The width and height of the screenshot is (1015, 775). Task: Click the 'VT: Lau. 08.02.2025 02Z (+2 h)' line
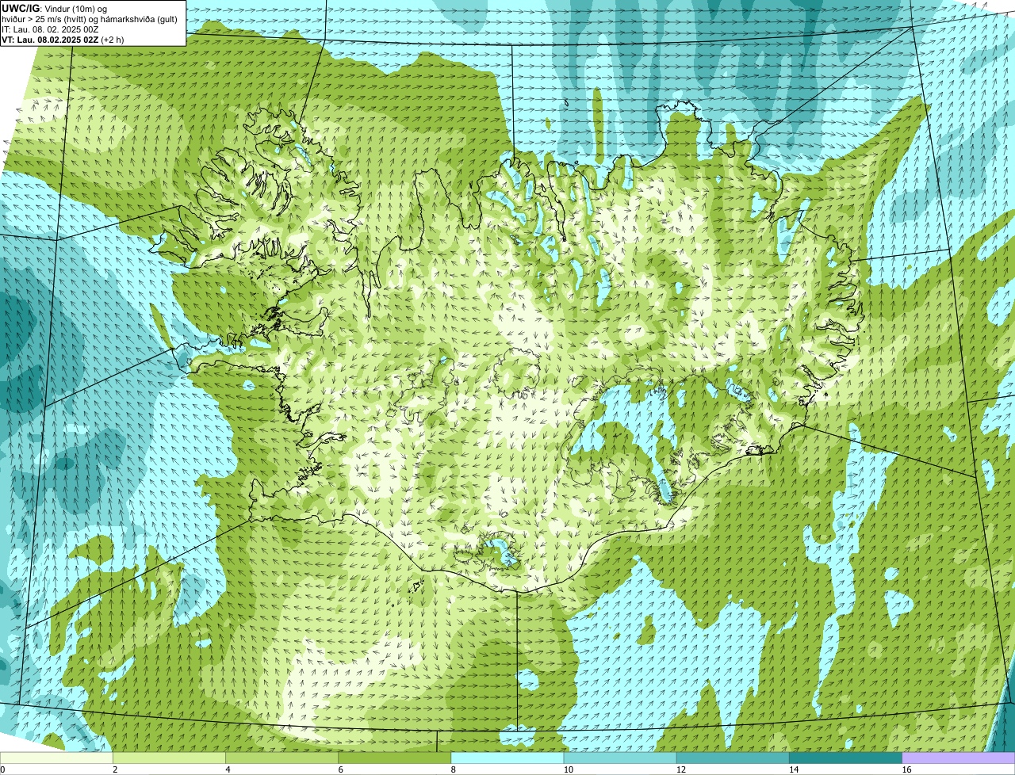(x=63, y=40)
